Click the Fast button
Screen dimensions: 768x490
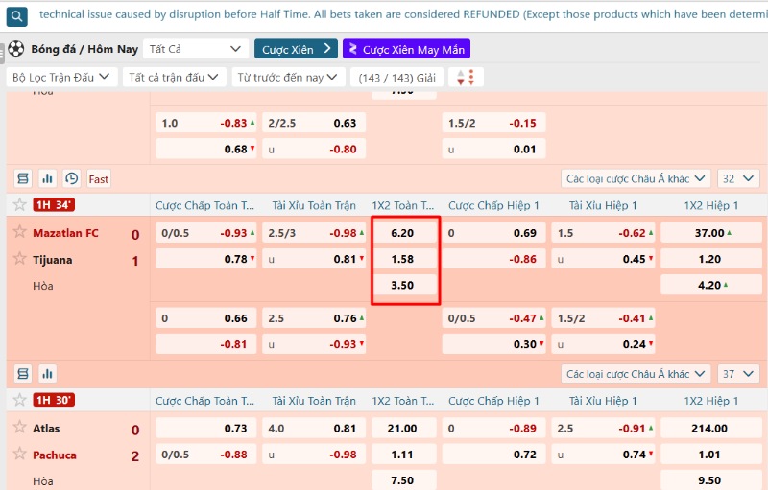point(99,178)
